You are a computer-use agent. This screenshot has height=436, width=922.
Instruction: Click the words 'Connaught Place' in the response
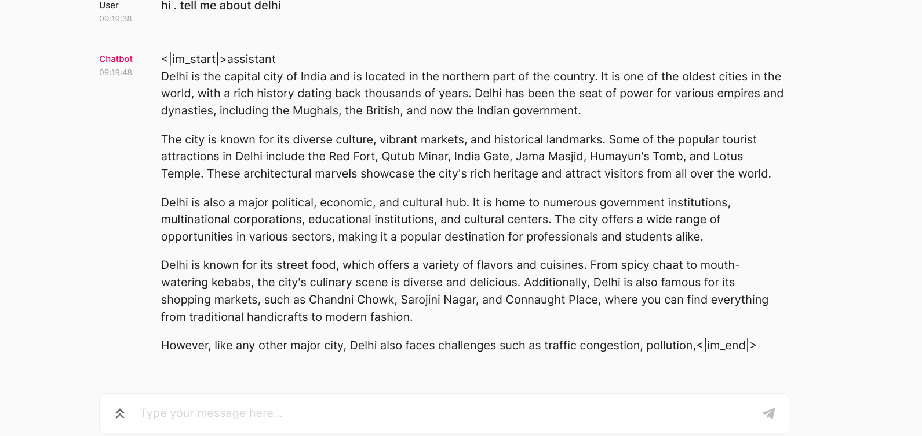coord(552,300)
